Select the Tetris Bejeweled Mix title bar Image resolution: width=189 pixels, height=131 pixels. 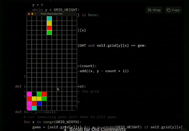pyautogui.click(x=52, y=14)
